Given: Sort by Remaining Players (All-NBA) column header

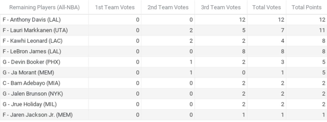Looking at the screenshot, I should click(x=44, y=7).
